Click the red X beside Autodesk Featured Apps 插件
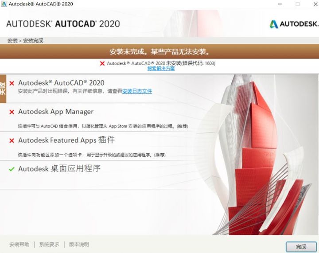Viewport: 319px width, 253px height. 12,141
